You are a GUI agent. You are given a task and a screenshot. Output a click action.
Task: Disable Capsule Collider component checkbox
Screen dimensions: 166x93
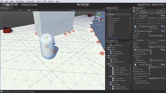[138, 31]
